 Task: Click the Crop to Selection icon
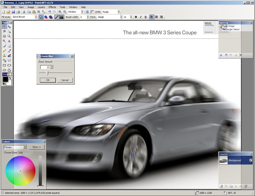click(x=39, y=12)
